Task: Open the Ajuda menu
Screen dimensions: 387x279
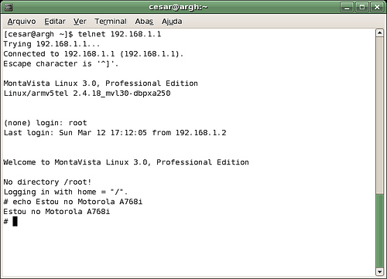Action: point(172,22)
